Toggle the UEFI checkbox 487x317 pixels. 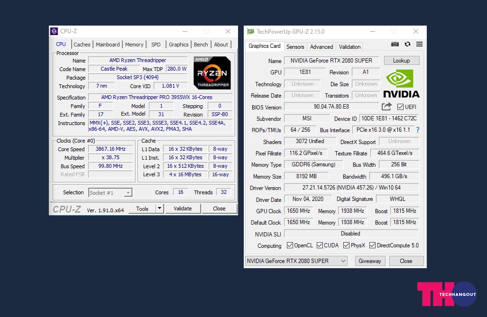pos(400,107)
